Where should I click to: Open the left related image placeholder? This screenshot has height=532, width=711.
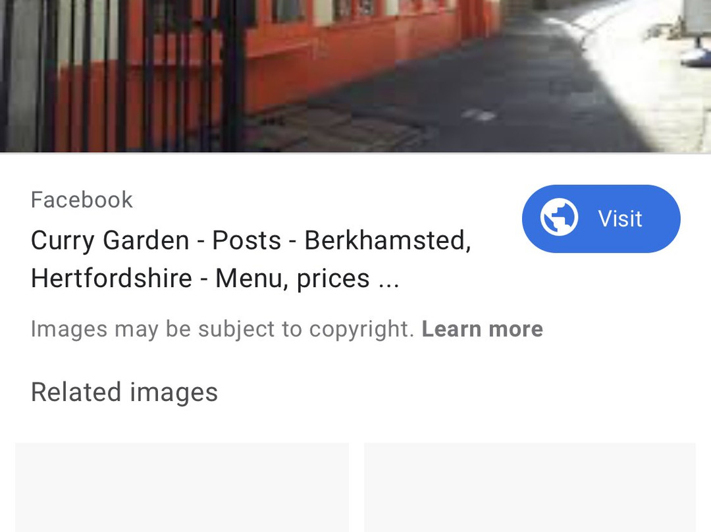point(182,487)
